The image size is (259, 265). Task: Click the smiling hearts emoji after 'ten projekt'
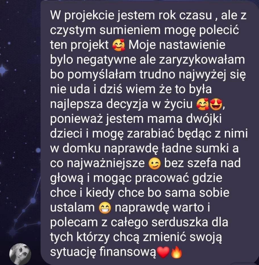point(118,45)
